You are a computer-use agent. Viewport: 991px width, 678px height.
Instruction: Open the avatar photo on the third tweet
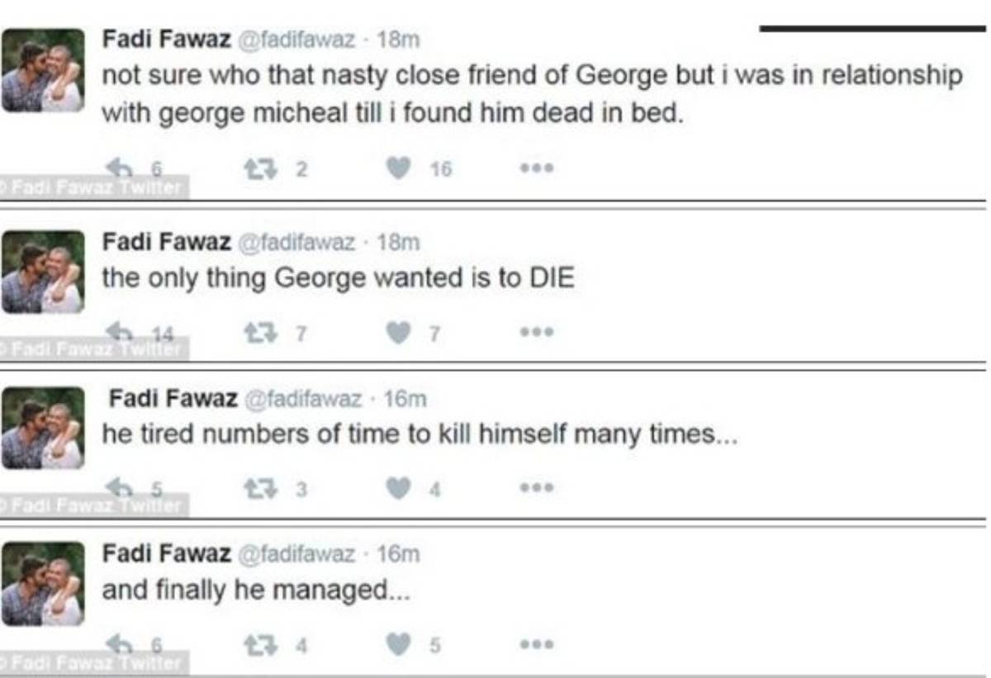[x=42, y=428]
